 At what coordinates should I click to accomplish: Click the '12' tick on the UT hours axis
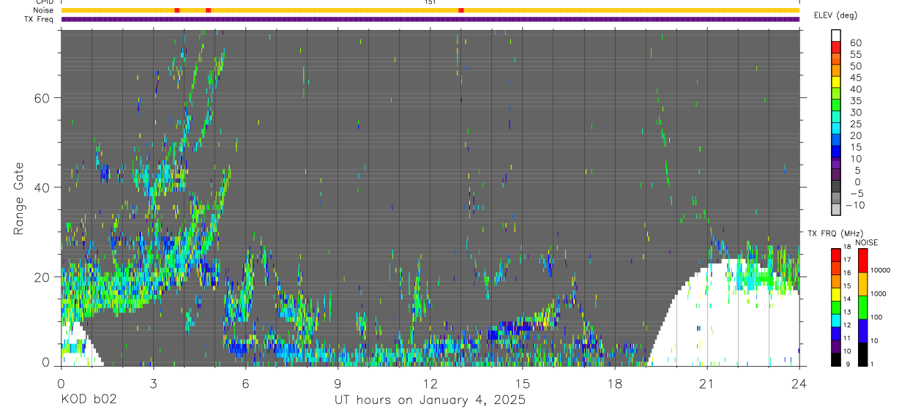pyautogui.click(x=430, y=384)
